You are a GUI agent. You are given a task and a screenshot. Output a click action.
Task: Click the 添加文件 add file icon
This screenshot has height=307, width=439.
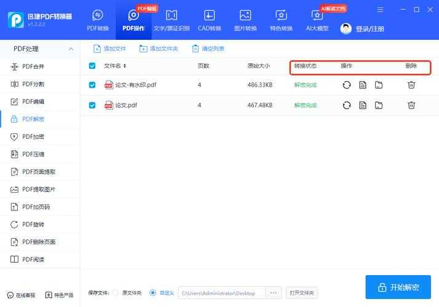tap(97, 49)
